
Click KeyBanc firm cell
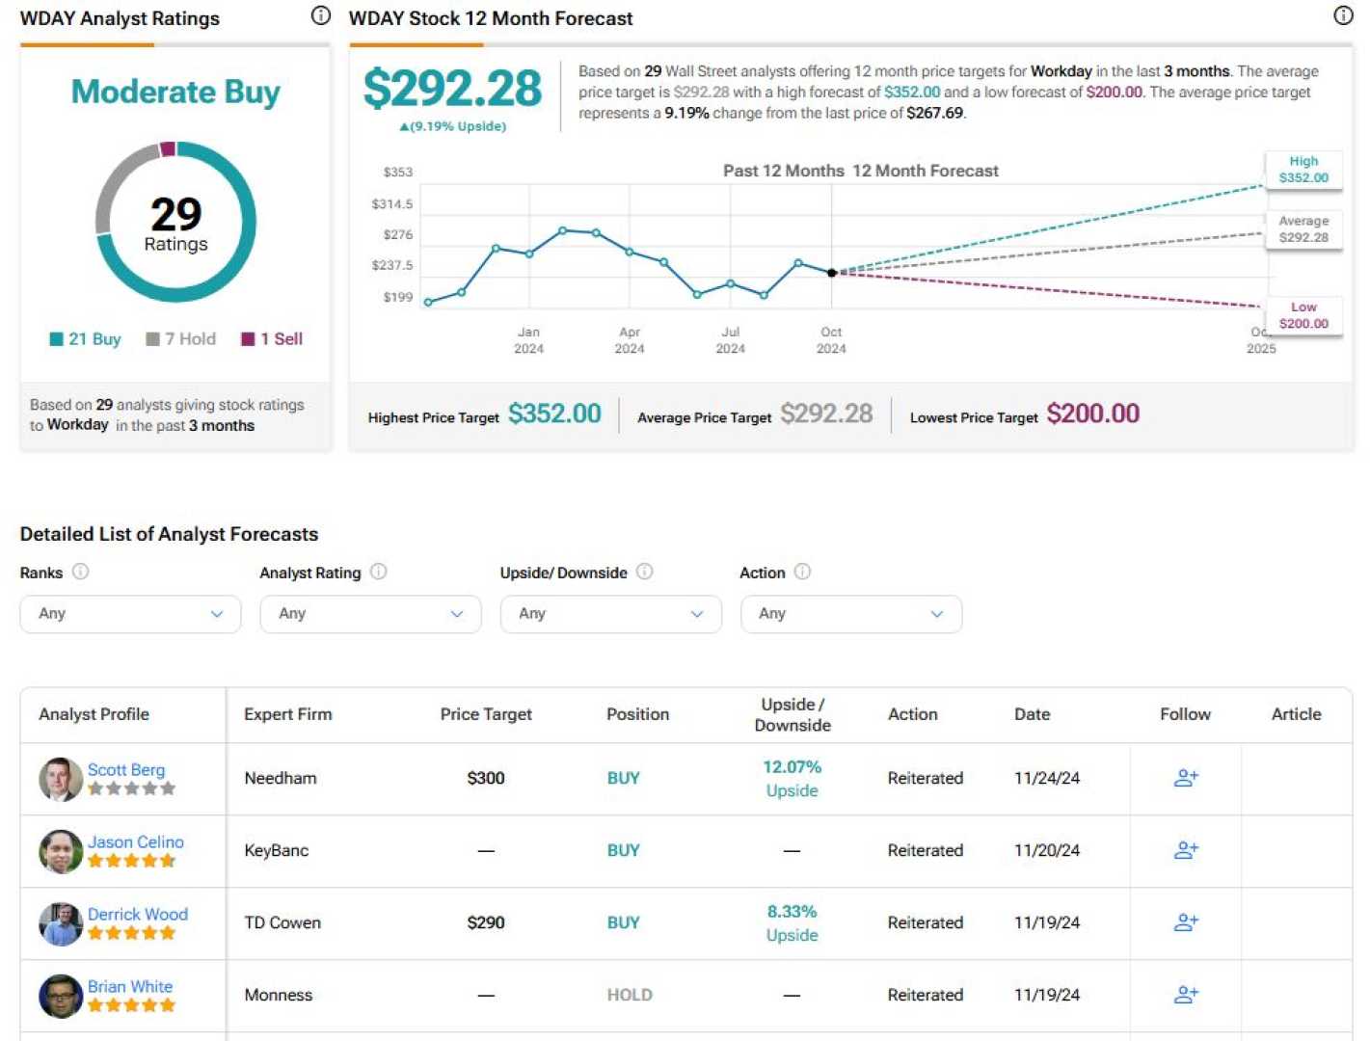click(x=277, y=850)
